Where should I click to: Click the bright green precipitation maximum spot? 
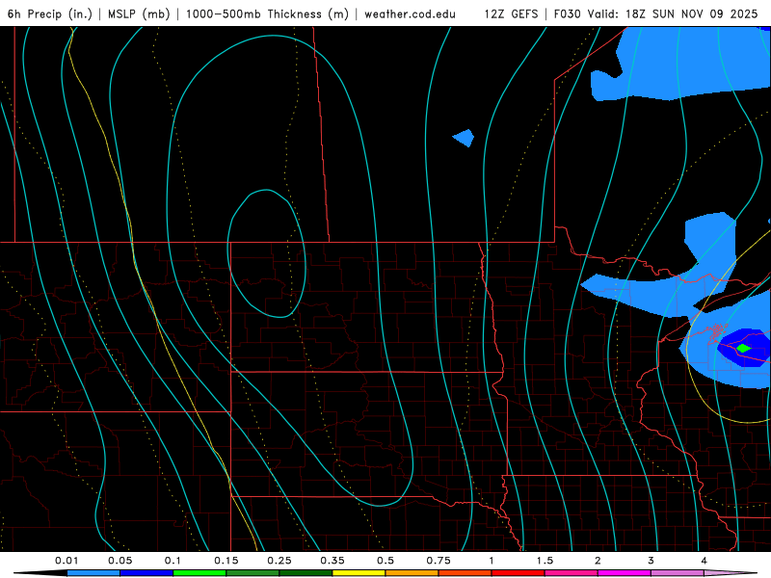tap(743, 349)
